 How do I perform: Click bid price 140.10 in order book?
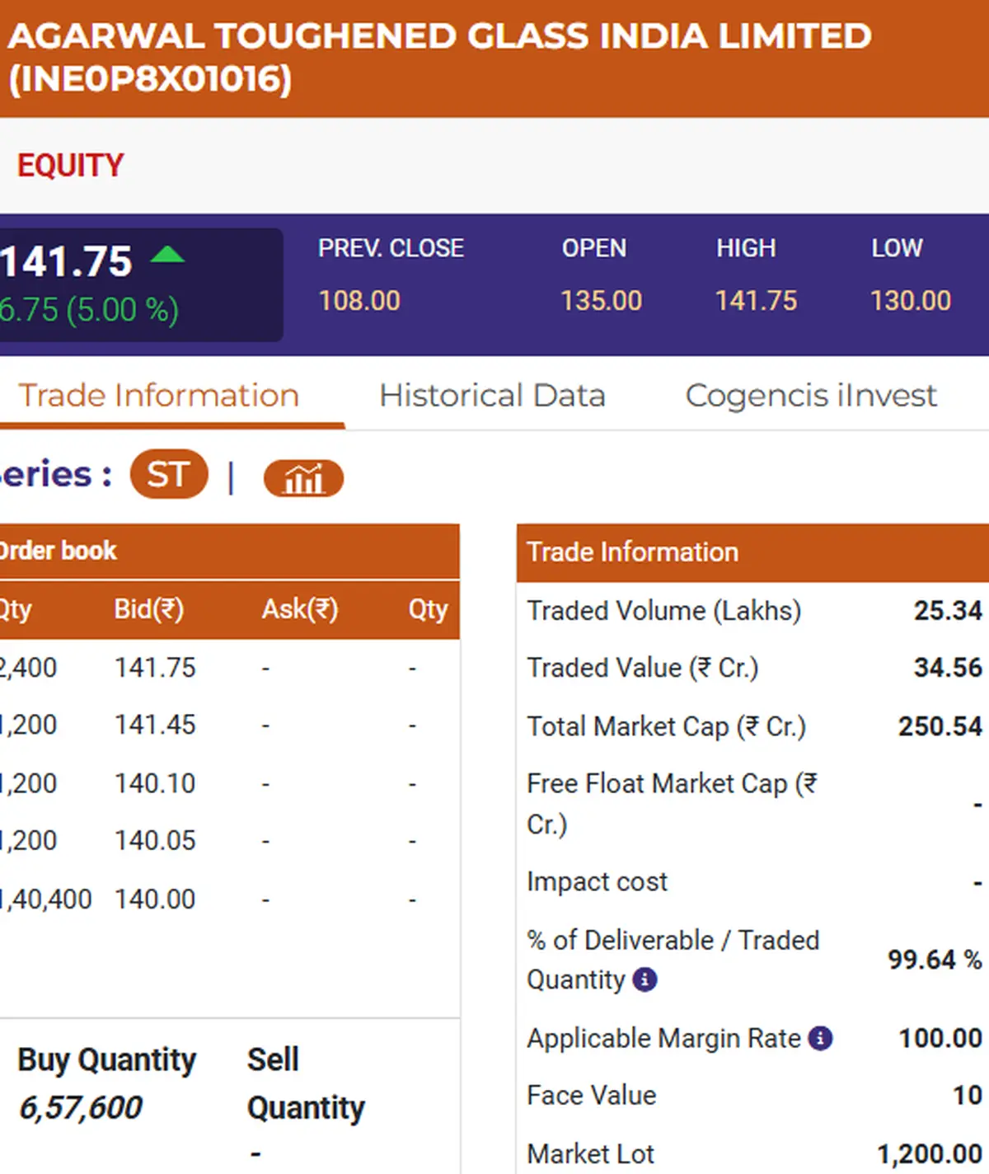(155, 783)
